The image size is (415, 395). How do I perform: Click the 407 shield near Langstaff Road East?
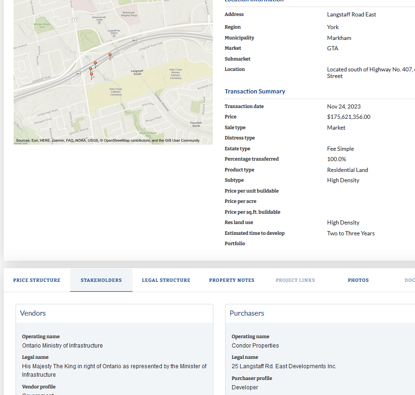click(x=134, y=40)
